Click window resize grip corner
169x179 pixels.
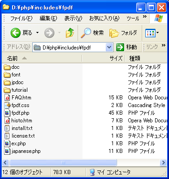[x=165, y=174]
